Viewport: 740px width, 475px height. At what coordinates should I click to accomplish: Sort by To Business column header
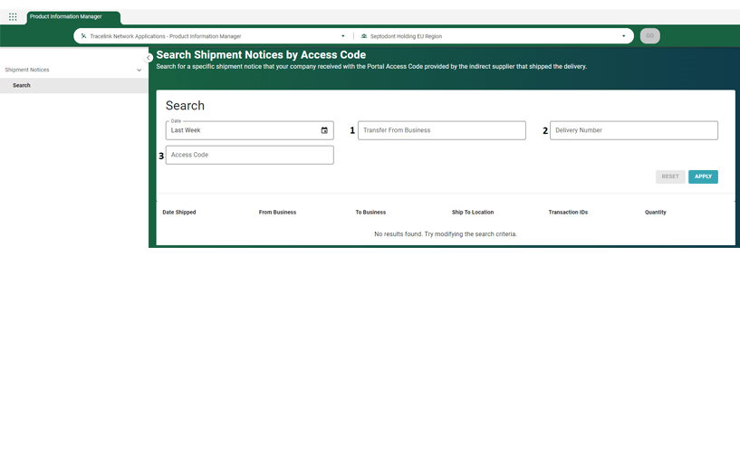click(370, 213)
